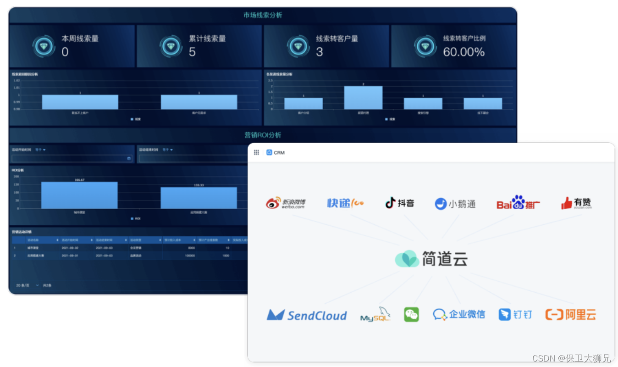618x367 pixels.
Task: Open 等于 dropdown next to 活动结束时间
Action: point(168,150)
